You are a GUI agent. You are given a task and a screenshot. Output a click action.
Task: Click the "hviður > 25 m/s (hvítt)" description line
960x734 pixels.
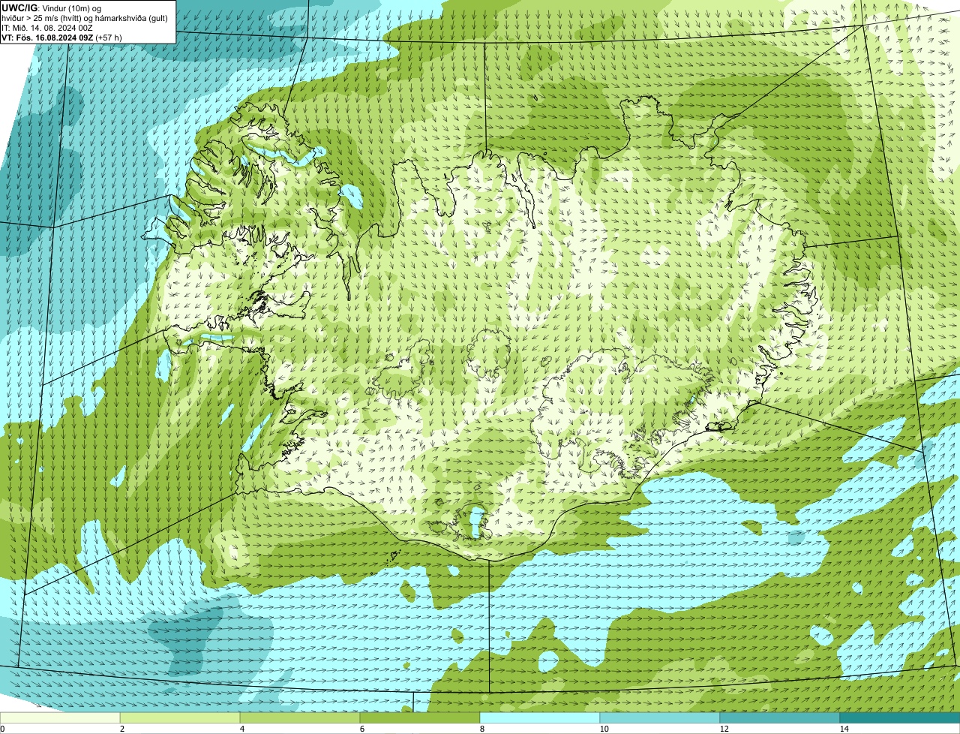click(84, 17)
